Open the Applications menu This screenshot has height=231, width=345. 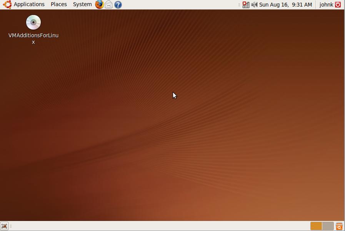coord(29,5)
